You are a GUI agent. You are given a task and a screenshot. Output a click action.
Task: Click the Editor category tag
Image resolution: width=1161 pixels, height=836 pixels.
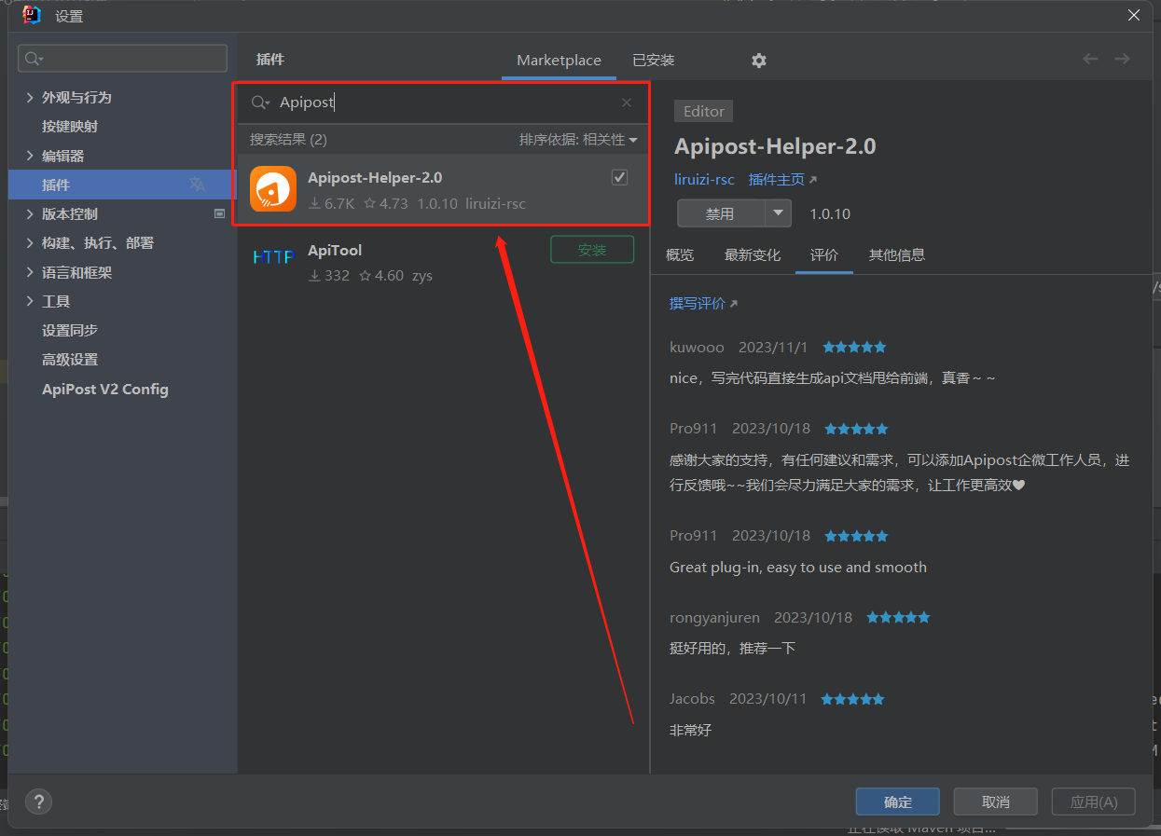(704, 111)
